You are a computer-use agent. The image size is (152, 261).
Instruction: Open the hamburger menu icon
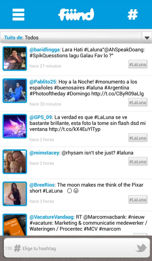pos(18,15)
